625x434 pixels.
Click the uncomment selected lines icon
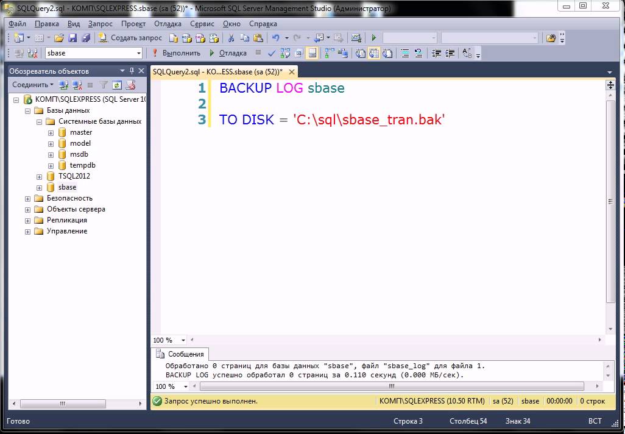[x=418, y=53]
